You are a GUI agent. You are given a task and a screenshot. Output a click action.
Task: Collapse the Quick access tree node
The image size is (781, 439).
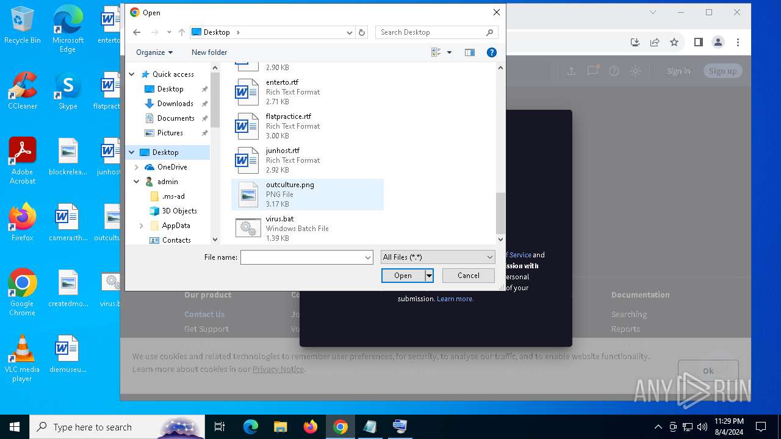pos(132,74)
